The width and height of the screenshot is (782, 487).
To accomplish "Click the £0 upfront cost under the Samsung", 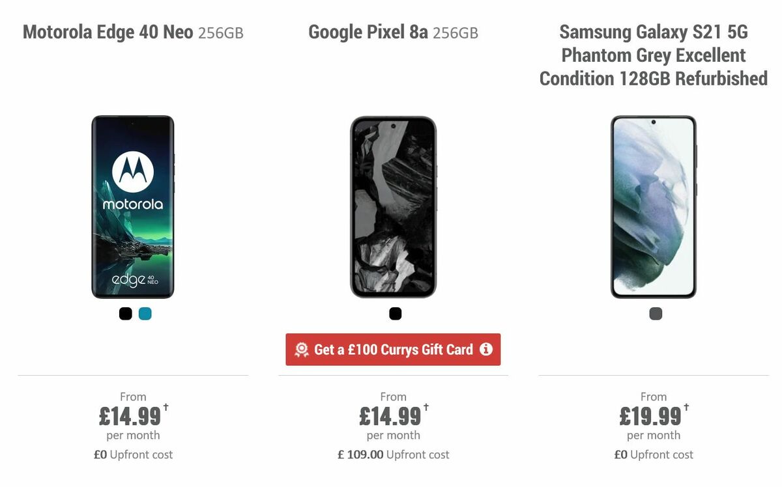I will (654, 454).
